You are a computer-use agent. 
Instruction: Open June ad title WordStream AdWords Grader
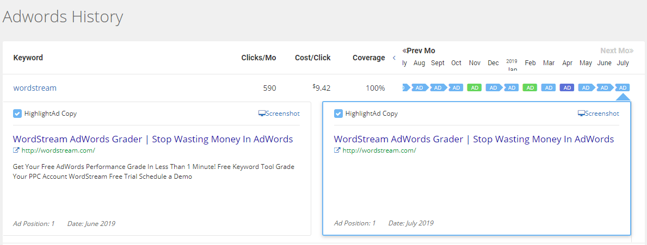point(153,139)
